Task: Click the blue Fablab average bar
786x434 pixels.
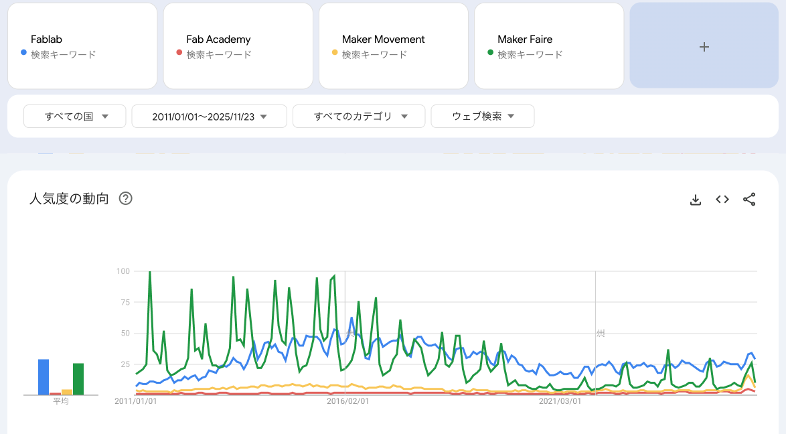Action: 44,377
